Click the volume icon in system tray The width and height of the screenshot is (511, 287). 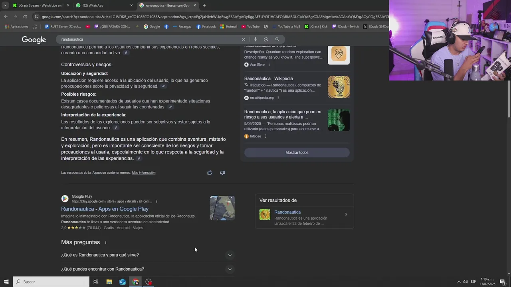coord(465,282)
